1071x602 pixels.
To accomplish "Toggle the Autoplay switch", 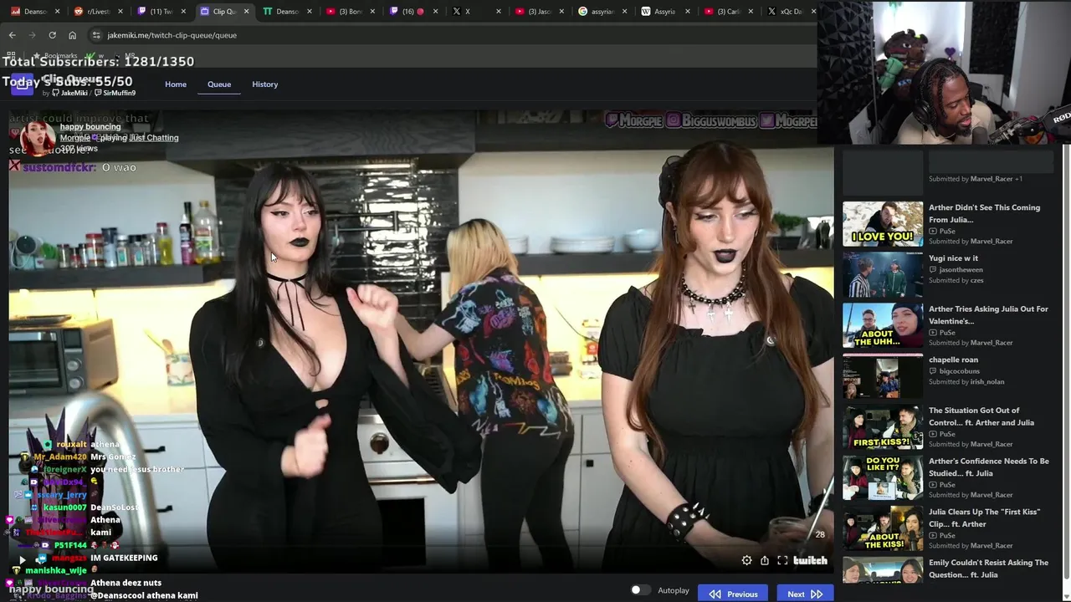I will 640,590.
